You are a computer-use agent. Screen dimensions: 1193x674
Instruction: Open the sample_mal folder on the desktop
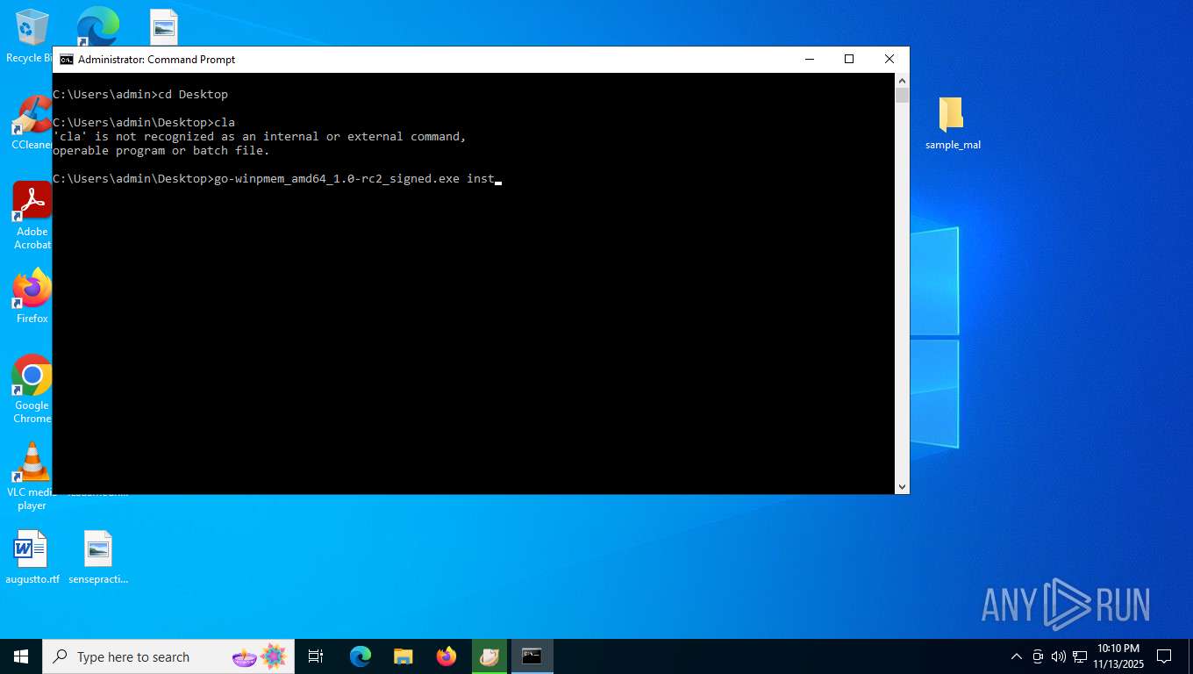(x=953, y=123)
